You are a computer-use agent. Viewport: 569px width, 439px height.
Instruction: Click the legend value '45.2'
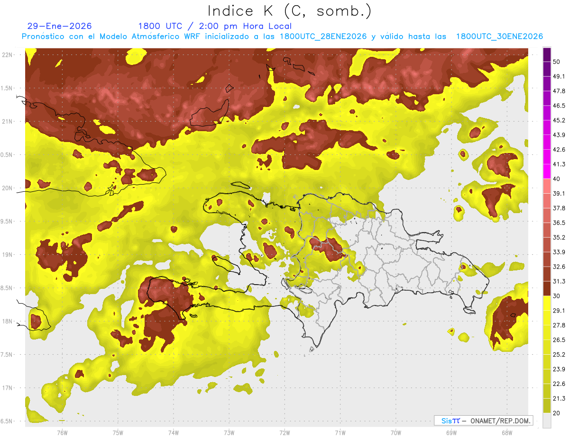click(559, 120)
